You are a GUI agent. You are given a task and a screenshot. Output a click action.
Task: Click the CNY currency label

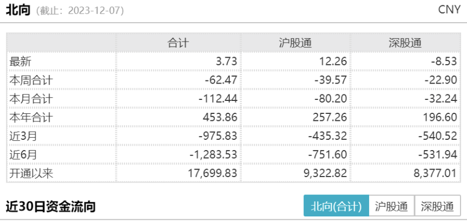coord(450,10)
